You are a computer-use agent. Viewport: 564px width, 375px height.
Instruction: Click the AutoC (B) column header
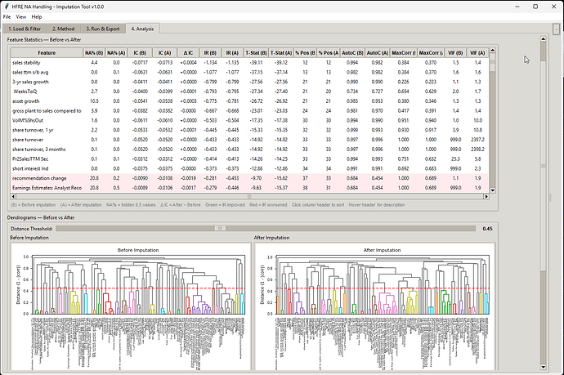[x=351, y=52]
